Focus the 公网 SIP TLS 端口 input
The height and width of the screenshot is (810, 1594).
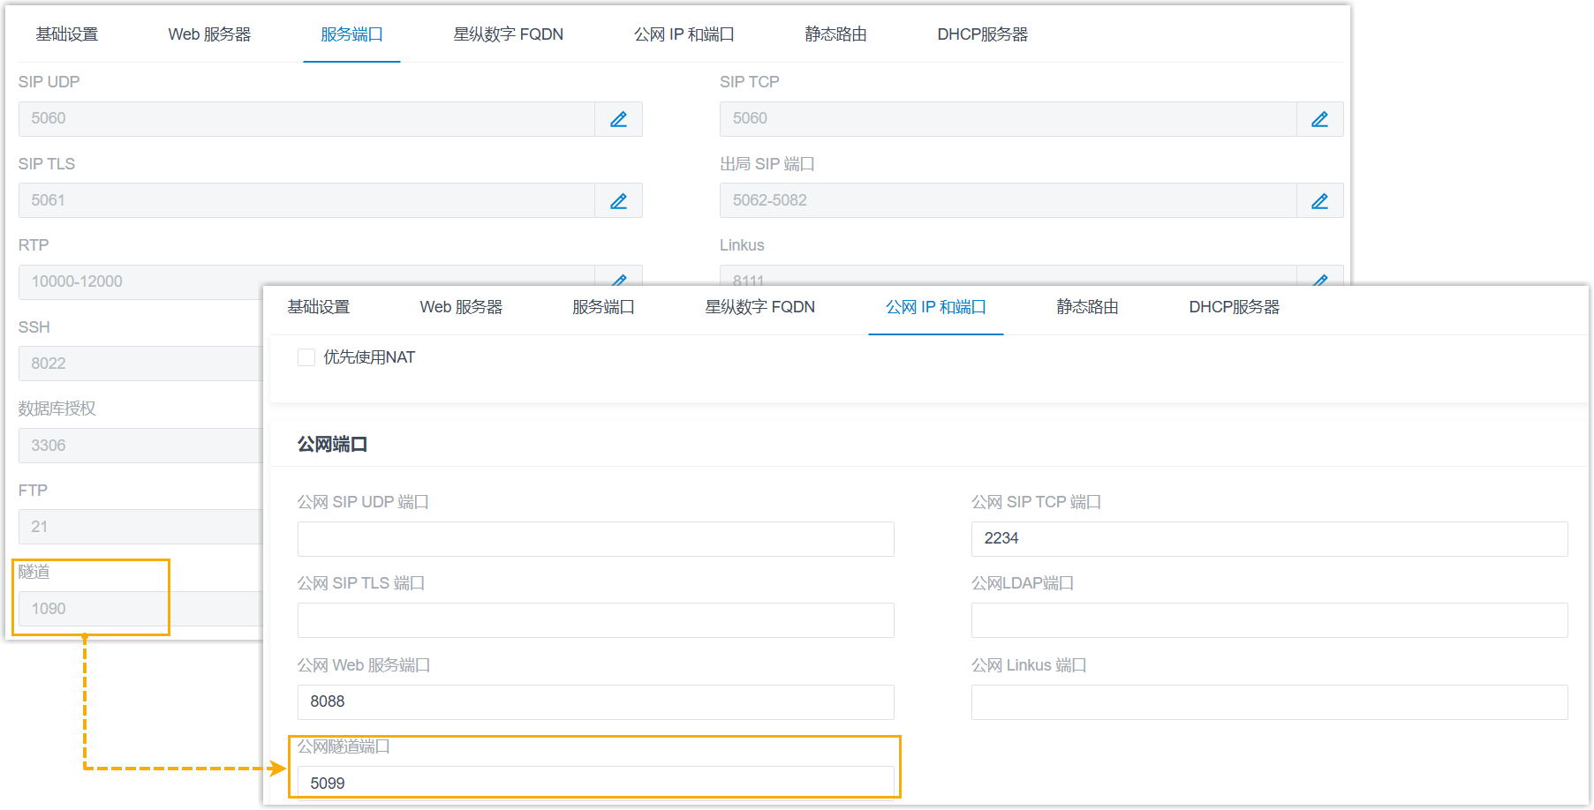595,620
